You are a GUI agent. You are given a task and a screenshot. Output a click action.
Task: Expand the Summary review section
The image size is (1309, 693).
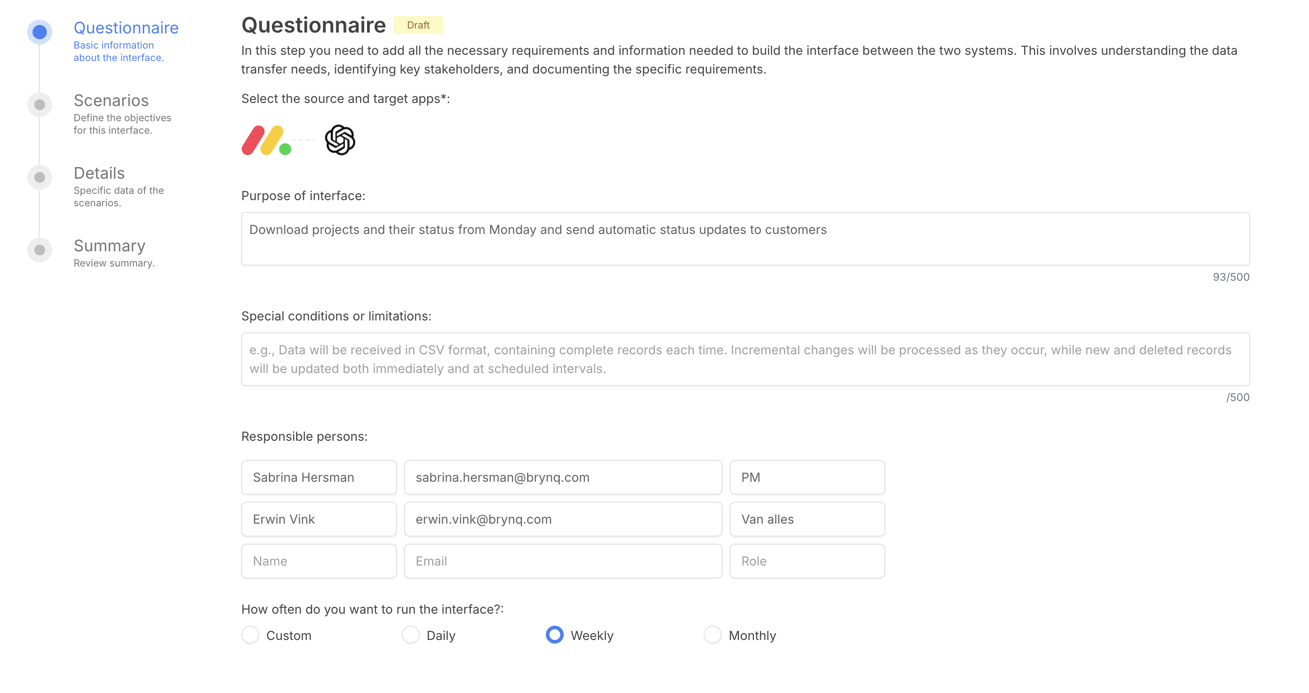pos(108,246)
